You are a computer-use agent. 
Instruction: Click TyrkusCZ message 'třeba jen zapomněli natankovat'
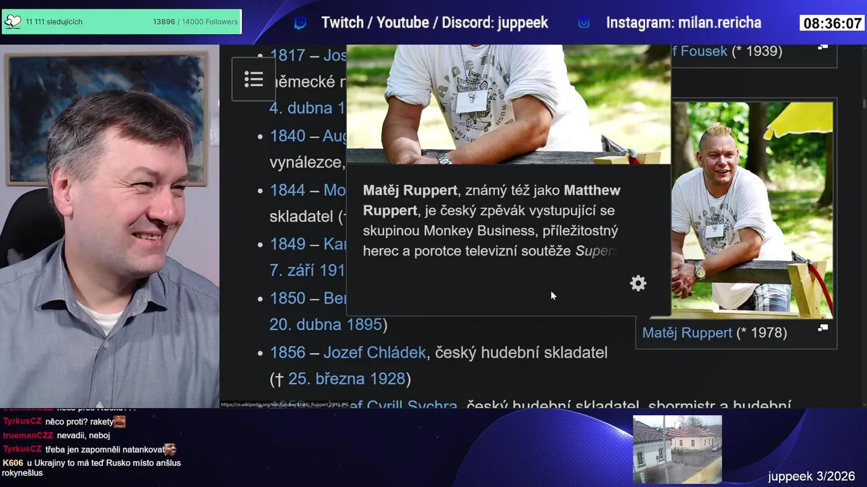(89, 449)
